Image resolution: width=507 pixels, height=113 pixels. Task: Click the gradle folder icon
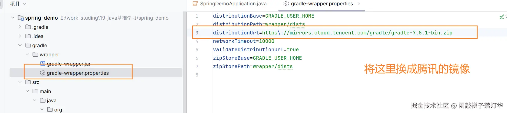[28, 45]
